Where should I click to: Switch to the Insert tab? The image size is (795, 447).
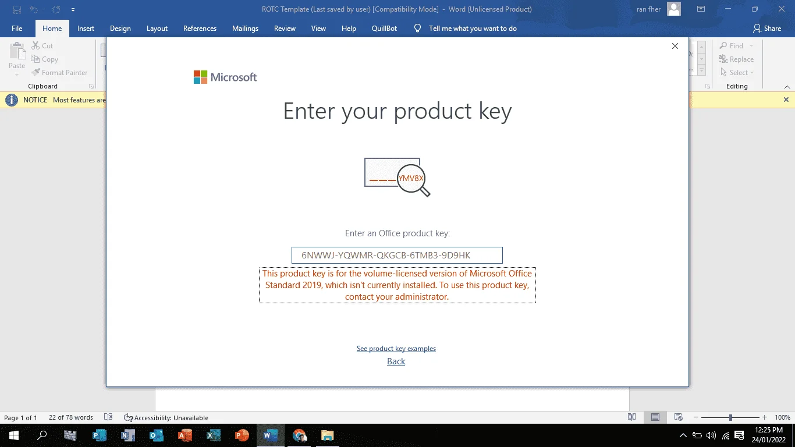tap(86, 29)
